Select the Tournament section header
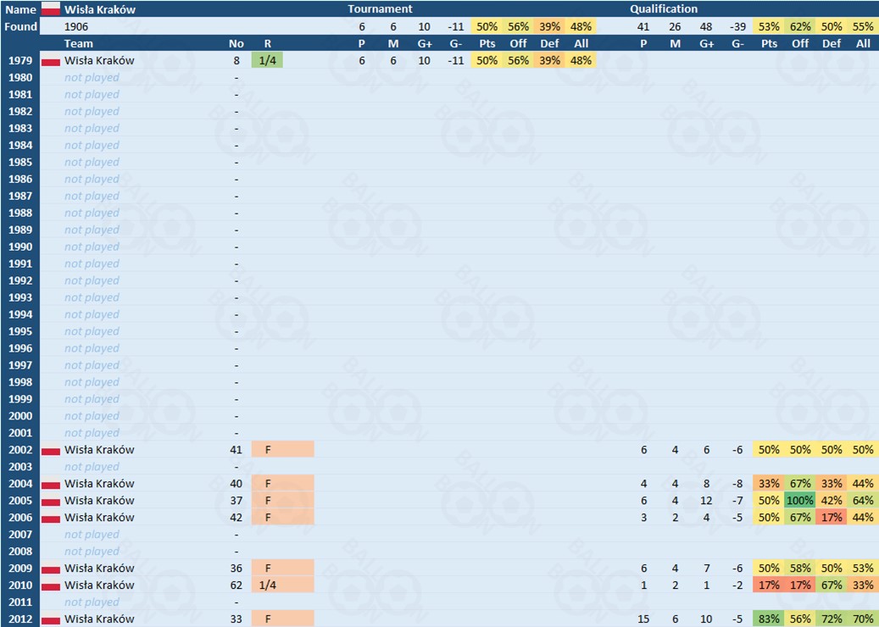Screen dimensions: 879x627 pyautogui.click(x=380, y=9)
